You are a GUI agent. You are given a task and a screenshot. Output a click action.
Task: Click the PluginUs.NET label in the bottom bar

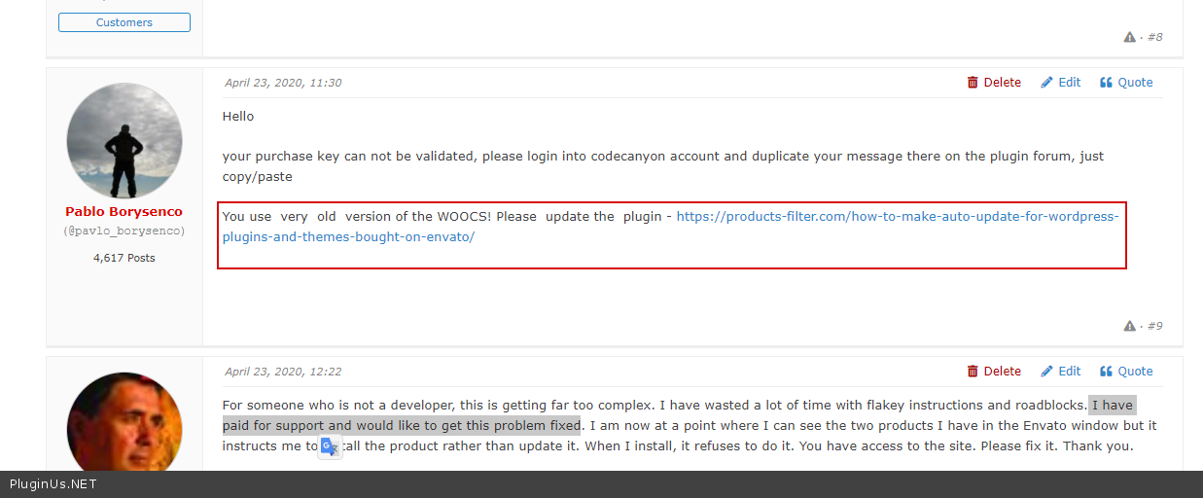coord(53,483)
